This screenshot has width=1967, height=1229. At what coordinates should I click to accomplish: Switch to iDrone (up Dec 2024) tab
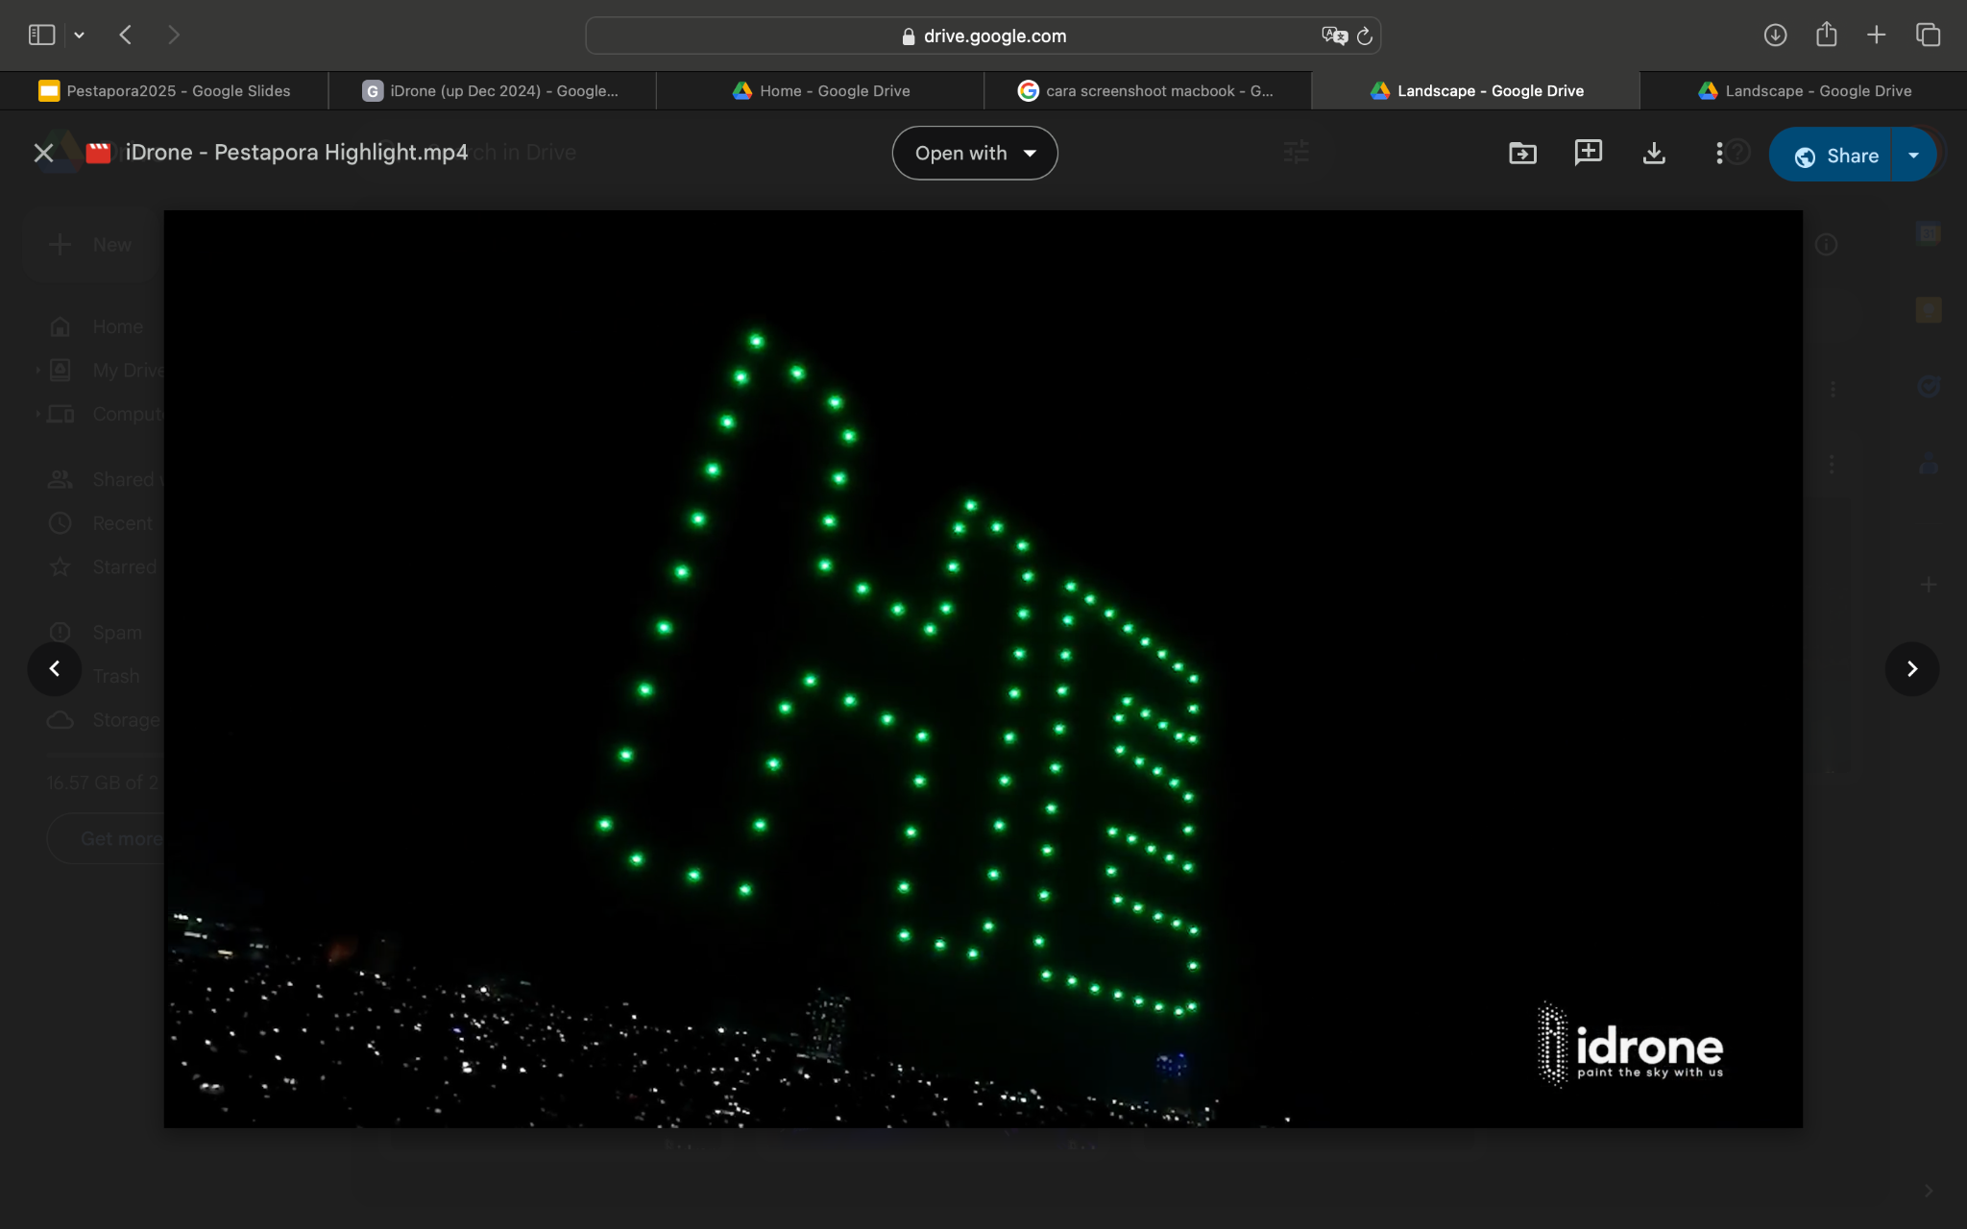point(492,90)
